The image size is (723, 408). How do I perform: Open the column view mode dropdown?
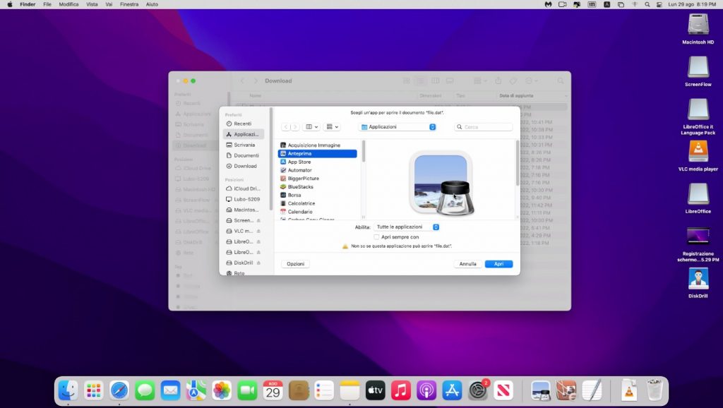coord(311,127)
